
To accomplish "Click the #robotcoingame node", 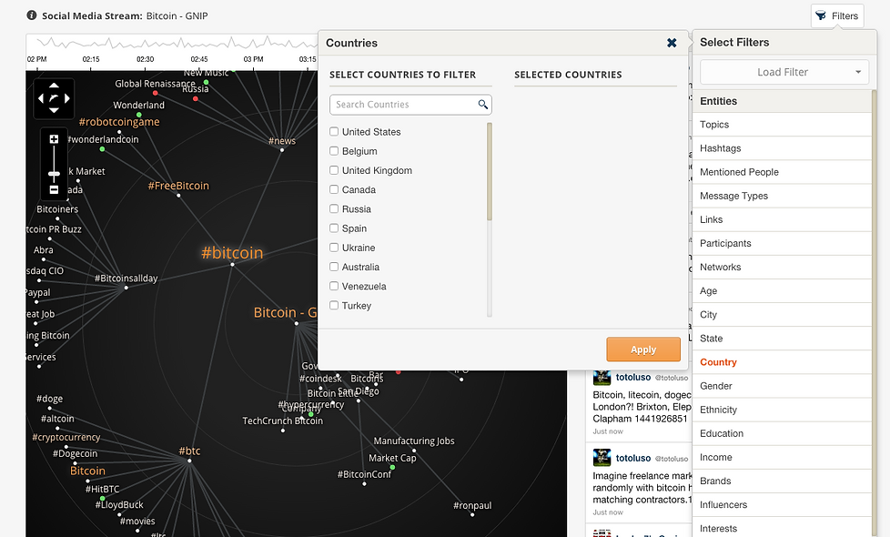I will [x=119, y=121].
